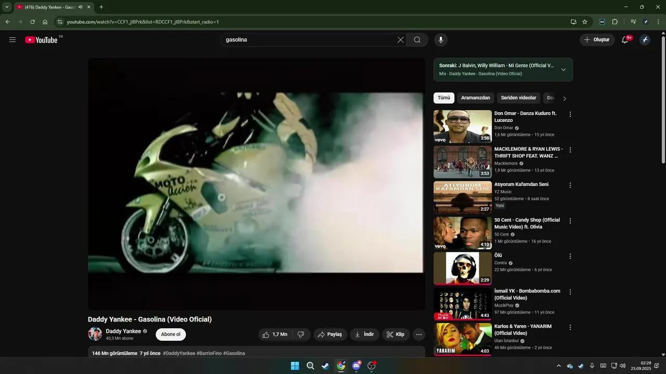
Task: Open the browser home page icon
Action: tap(45, 22)
